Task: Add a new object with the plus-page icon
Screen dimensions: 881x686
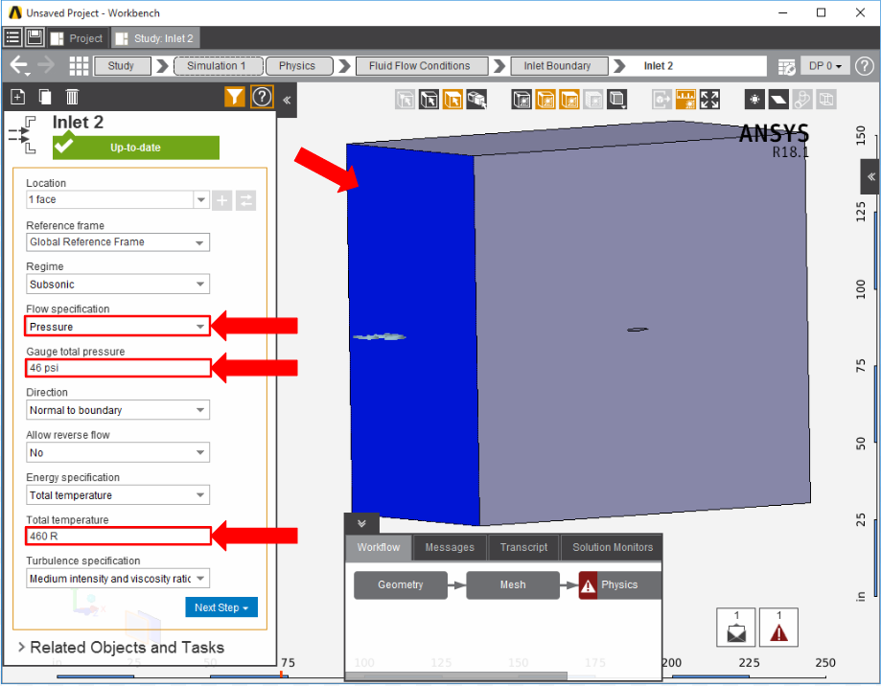Action: coord(17,97)
